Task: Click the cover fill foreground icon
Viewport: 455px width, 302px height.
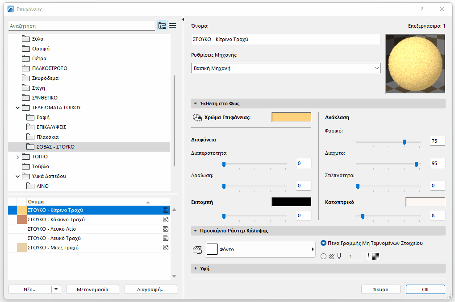Action: click(x=197, y=250)
